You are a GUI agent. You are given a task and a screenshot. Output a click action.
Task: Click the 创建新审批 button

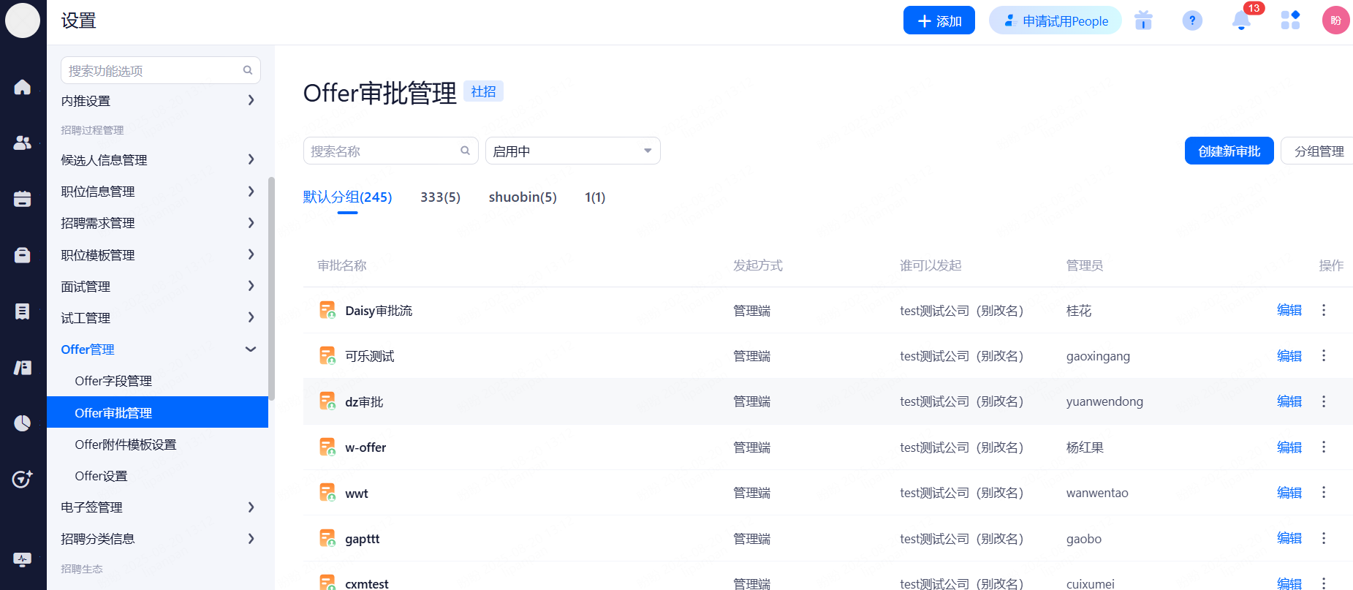(1229, 151)
